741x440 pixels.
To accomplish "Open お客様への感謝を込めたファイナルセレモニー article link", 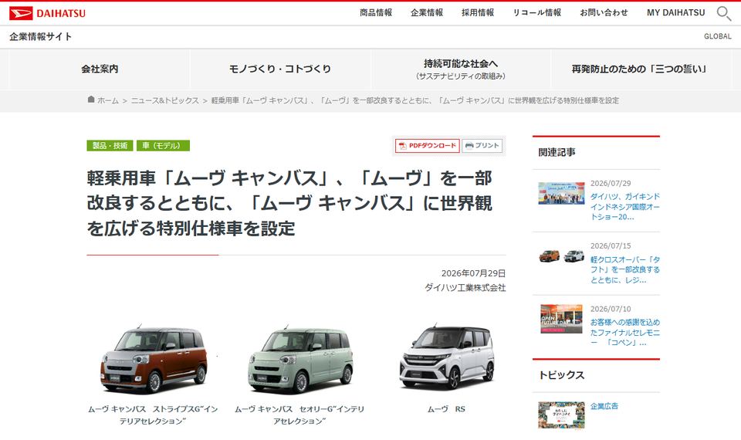I will (624, 332).
